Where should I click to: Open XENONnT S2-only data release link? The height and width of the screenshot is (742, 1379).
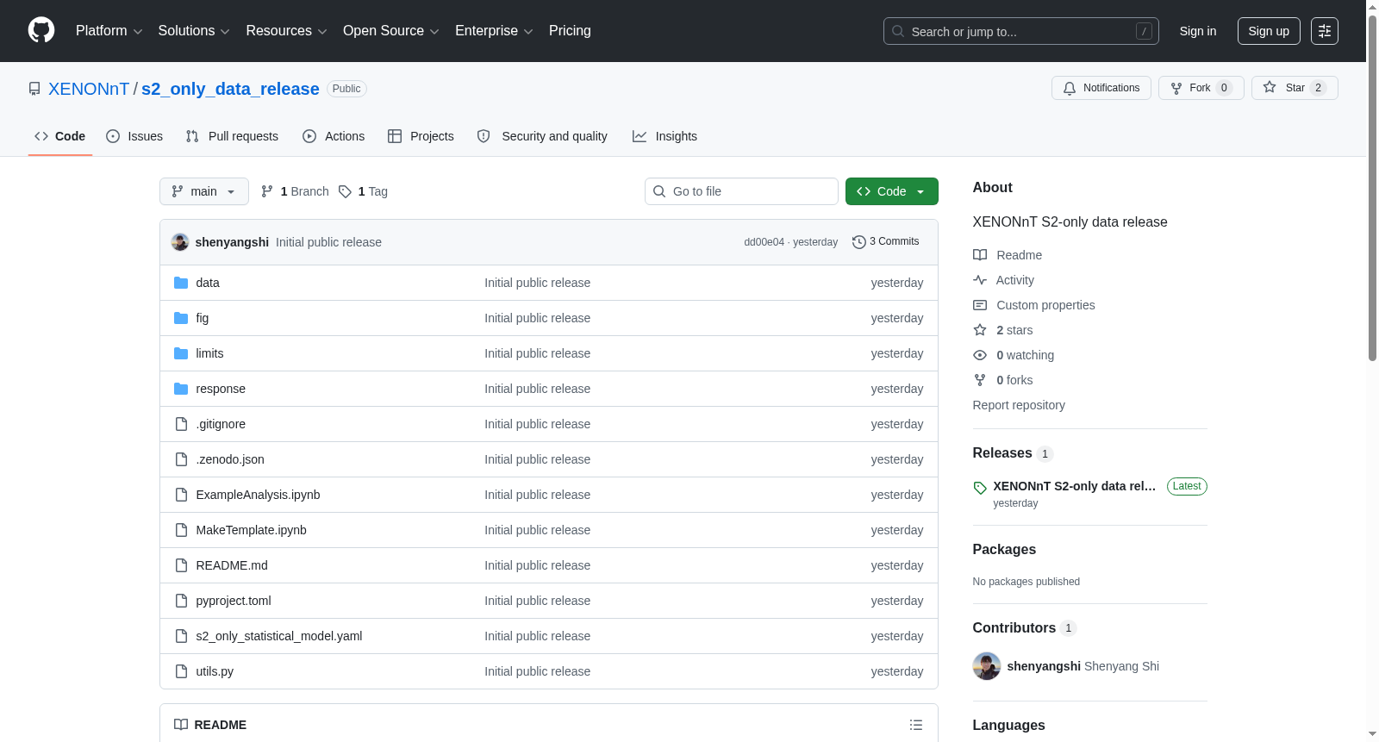click(1075, 486)
